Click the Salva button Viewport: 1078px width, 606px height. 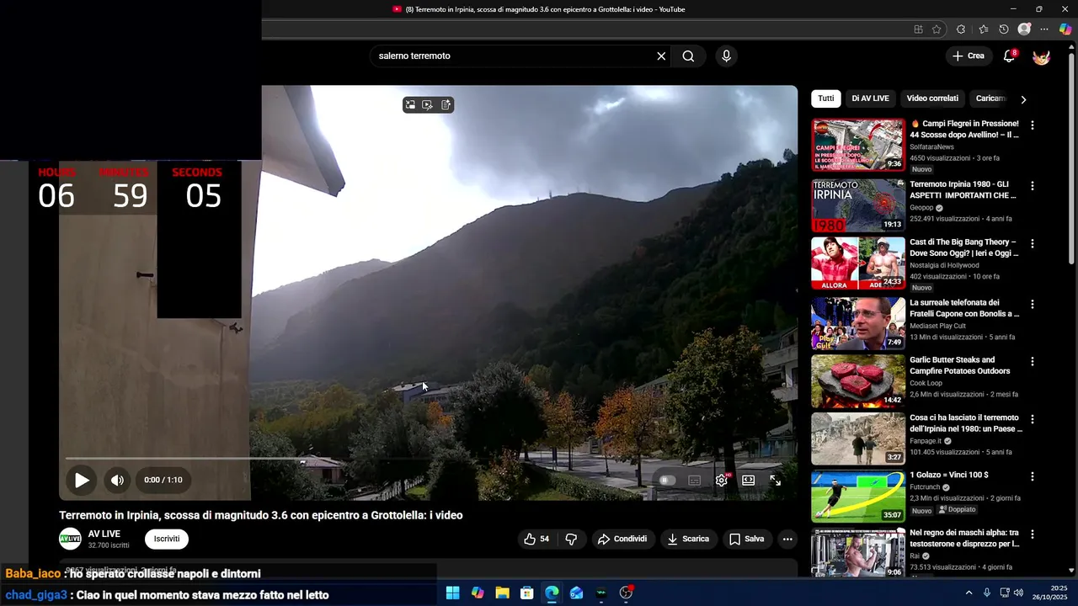coord(746,540)
